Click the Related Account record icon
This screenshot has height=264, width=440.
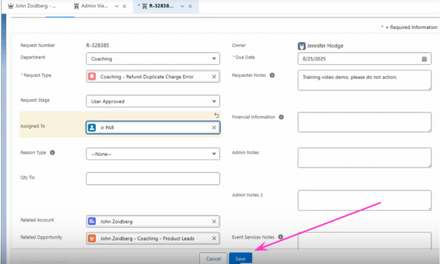click(x=92, y=221)
